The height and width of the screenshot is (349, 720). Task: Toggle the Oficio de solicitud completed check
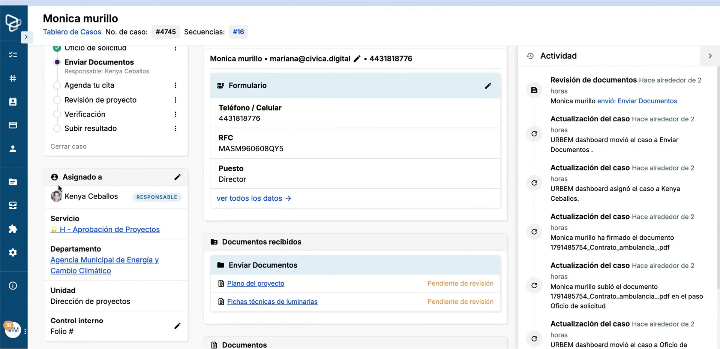[57, 48]
